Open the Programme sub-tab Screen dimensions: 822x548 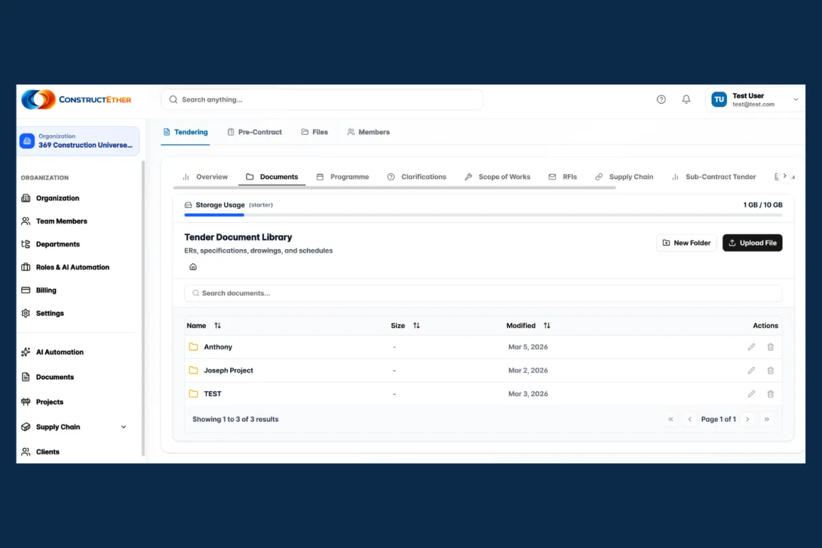click(342, 177)
